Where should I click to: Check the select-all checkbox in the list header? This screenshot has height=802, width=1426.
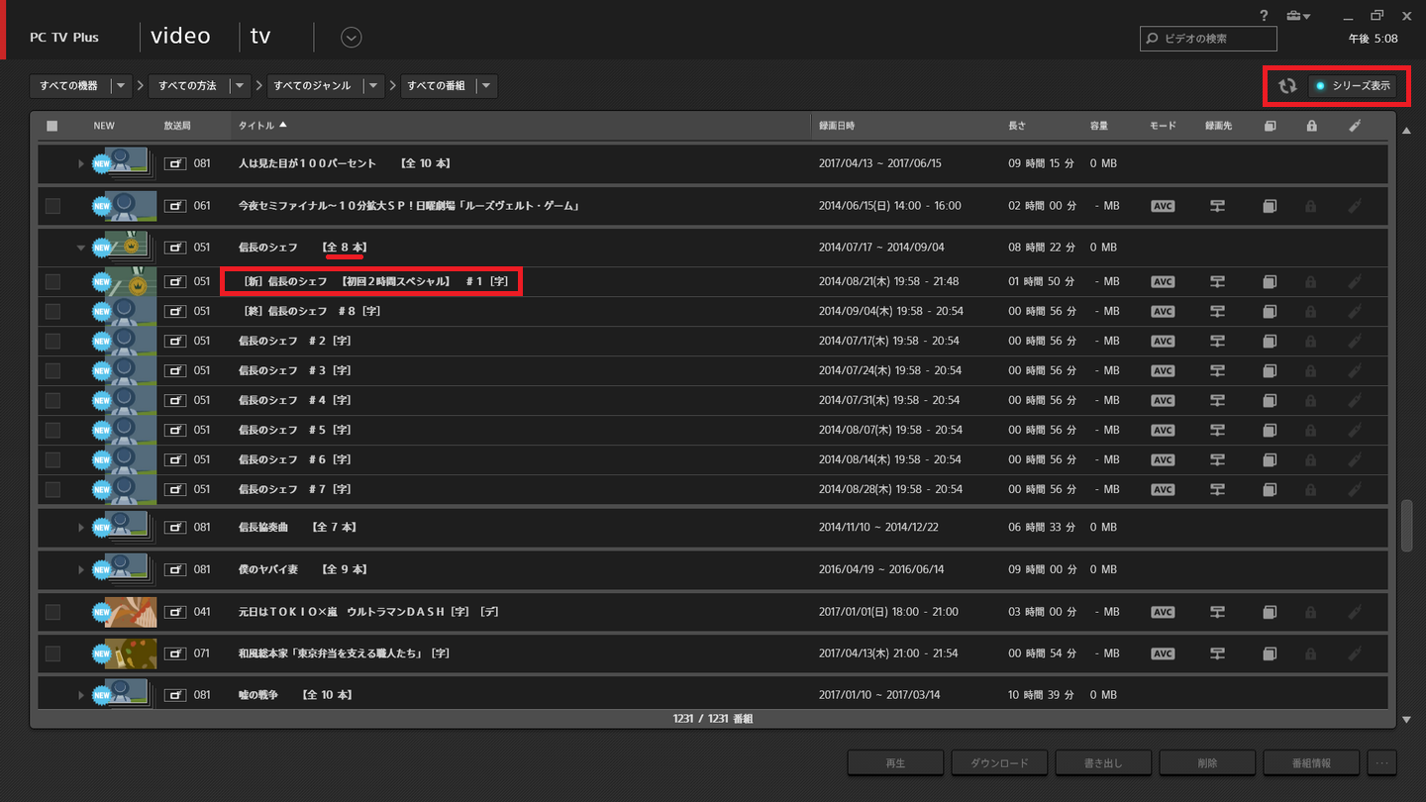point(52,125)
